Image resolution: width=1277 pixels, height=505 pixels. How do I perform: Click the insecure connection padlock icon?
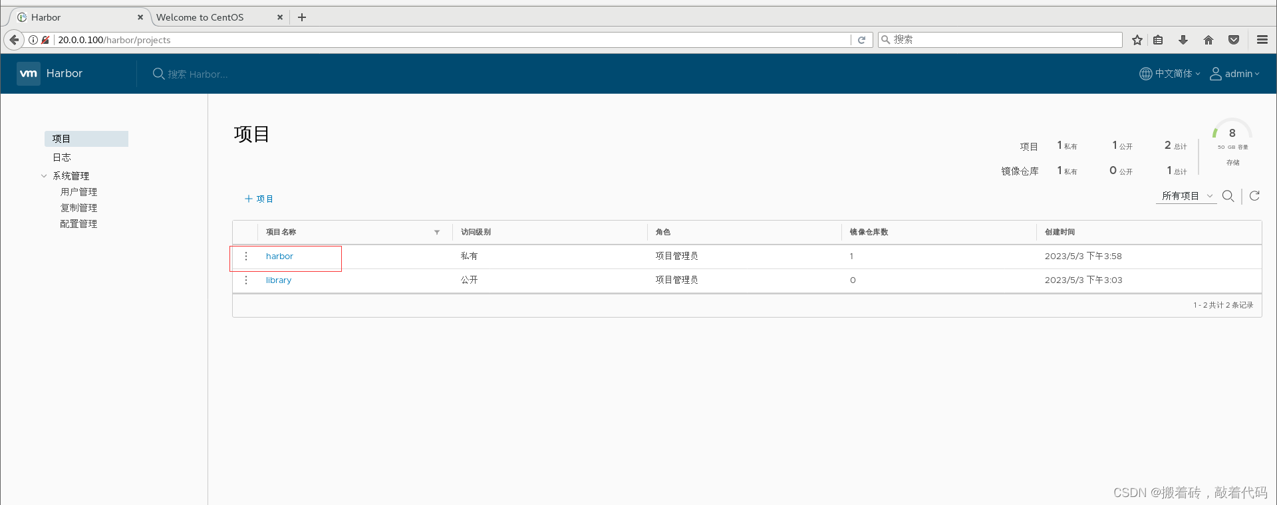point(45,40)
